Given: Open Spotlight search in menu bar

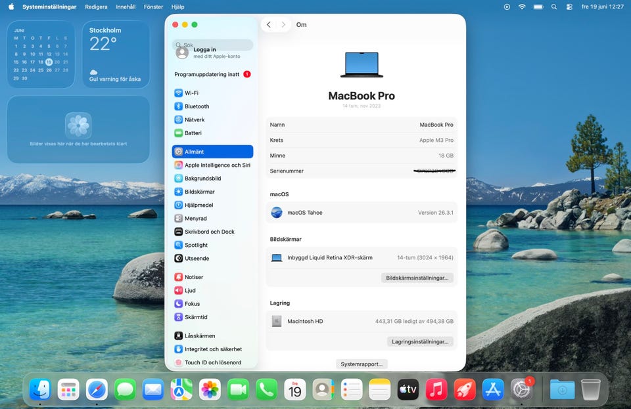Looking at the screenshot, I should coord(554,7).
